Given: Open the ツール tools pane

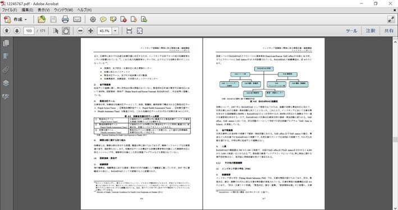Looking at the screenshot, I should point(351,31).
